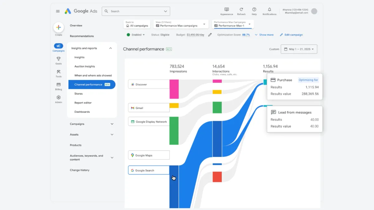374x210 pixels.
Task: Edit the daily budget with the pencil icon
Action: pyautogui.click(x=209, y=35)
